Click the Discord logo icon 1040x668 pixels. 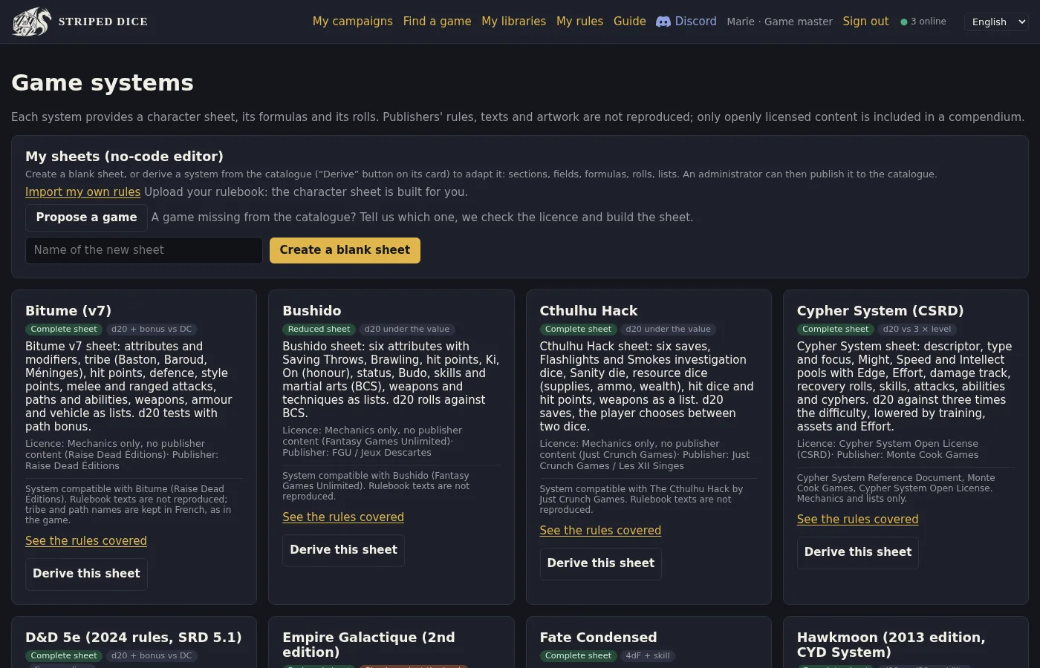point(663,22)
